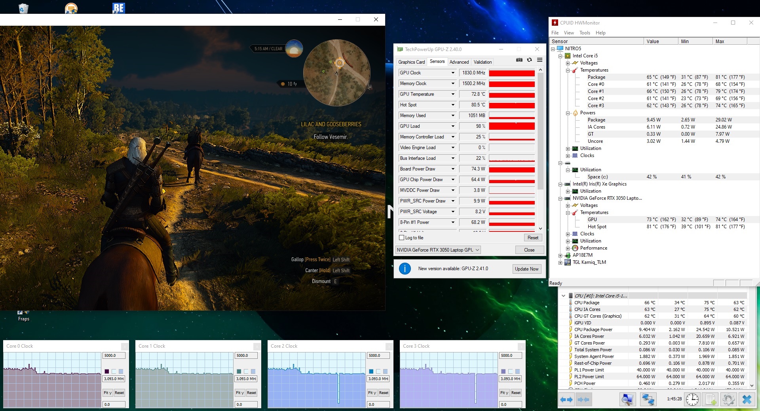The width and height of the screenshot is (760, 411).
Task: Click the GPU-Z screenshot camera icon
Action: point(519,60)
